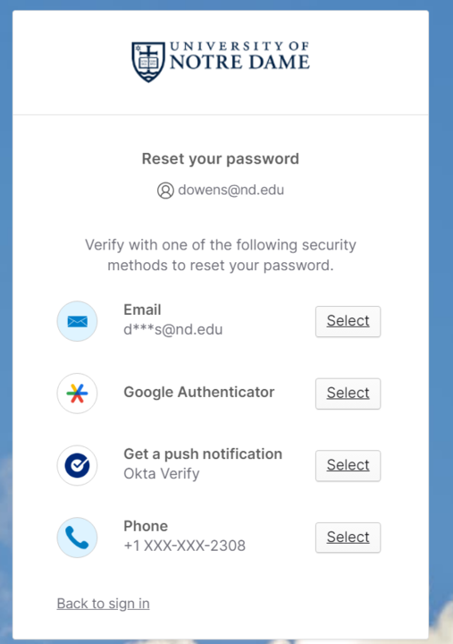Click the Email method label

(x=142, y=309)
